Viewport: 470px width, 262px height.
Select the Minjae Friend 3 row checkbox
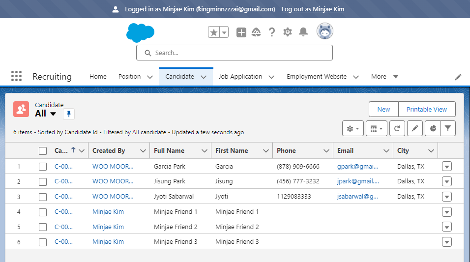click(x=43, y=242)
